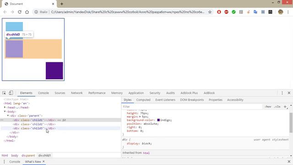Select the Console drawer tab

click(15, 162)
